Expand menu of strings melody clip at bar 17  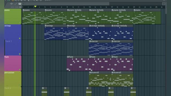[x=112, y=26]
